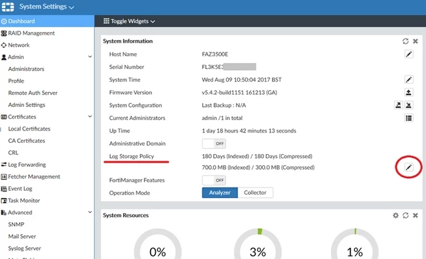This screenshot has height=259, width=426.
Task: Collapse the Certificates section chevron
Action: click(90, 117)
